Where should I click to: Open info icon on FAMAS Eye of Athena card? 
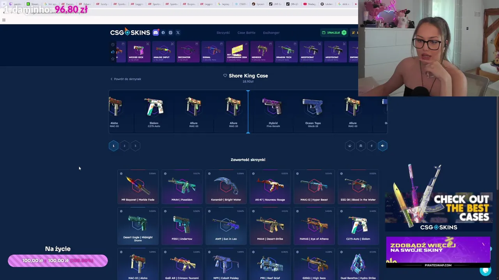click(297, 211)
